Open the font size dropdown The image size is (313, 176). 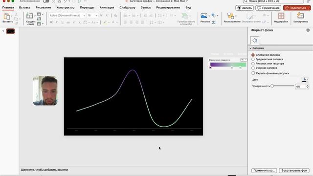click(96, 15)
